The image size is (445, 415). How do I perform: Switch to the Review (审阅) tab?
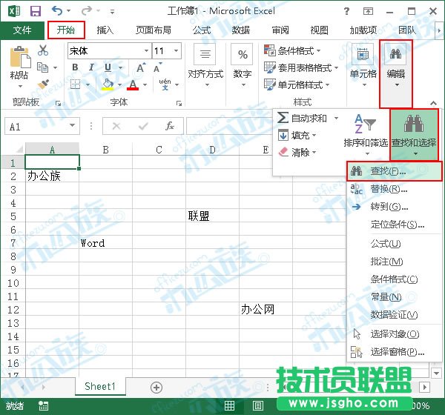click(x=280, y=30)
